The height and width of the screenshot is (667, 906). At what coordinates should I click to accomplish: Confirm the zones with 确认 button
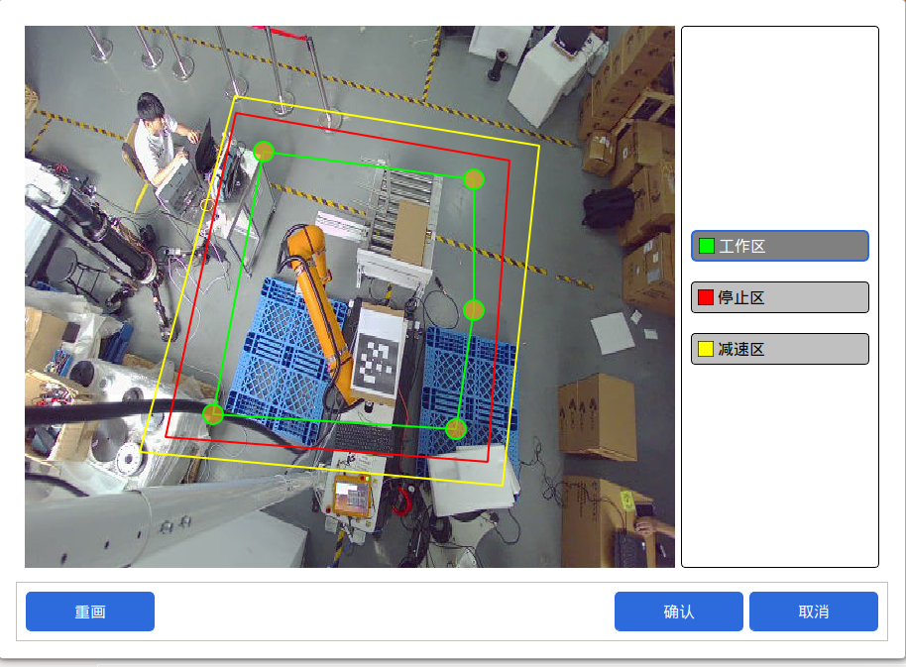pyautogui.click(x=678, y=611)
